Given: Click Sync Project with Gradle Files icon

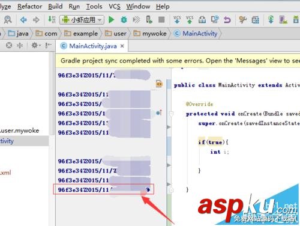Looking at the screenshot, I should pos(271,20).
